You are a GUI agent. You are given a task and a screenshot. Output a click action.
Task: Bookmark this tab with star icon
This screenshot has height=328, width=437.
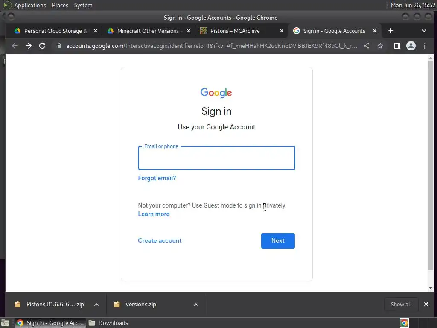(380, 46)
